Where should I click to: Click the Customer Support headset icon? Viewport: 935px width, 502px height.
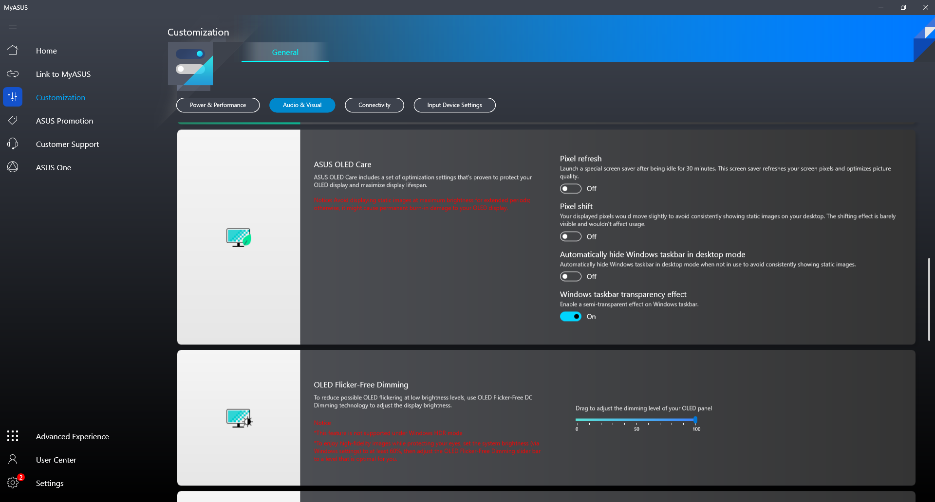point(13,143)
